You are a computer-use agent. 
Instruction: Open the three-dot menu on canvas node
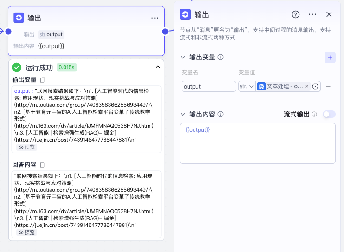155,18
